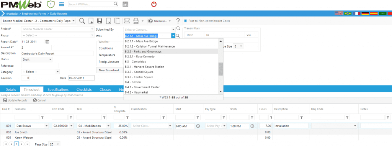This screenshot has height=146, width=392.
Task: Click the Print icon
Action: 136,21
